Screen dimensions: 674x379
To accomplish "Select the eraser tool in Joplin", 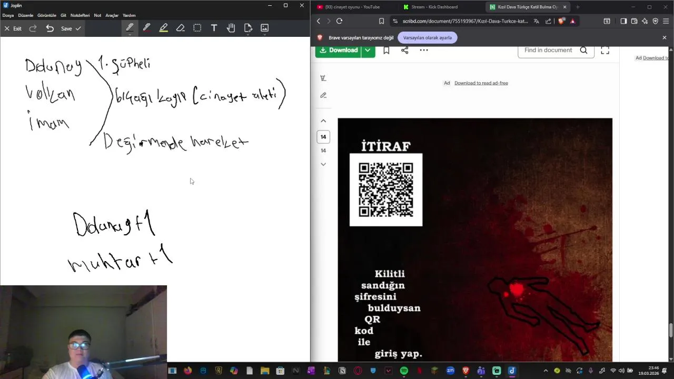I will (180, 28).
